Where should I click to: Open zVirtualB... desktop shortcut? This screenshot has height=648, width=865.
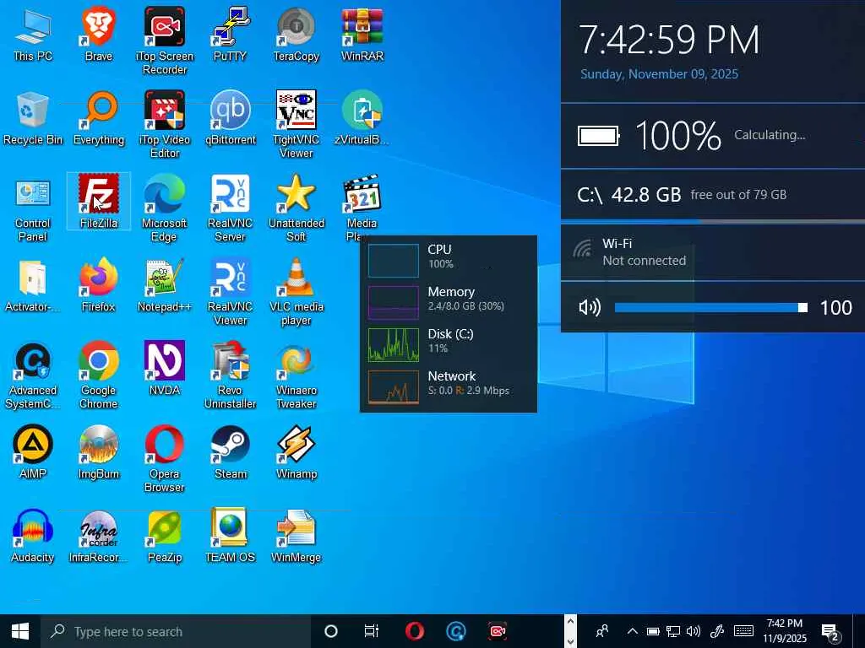pos(362,118)
